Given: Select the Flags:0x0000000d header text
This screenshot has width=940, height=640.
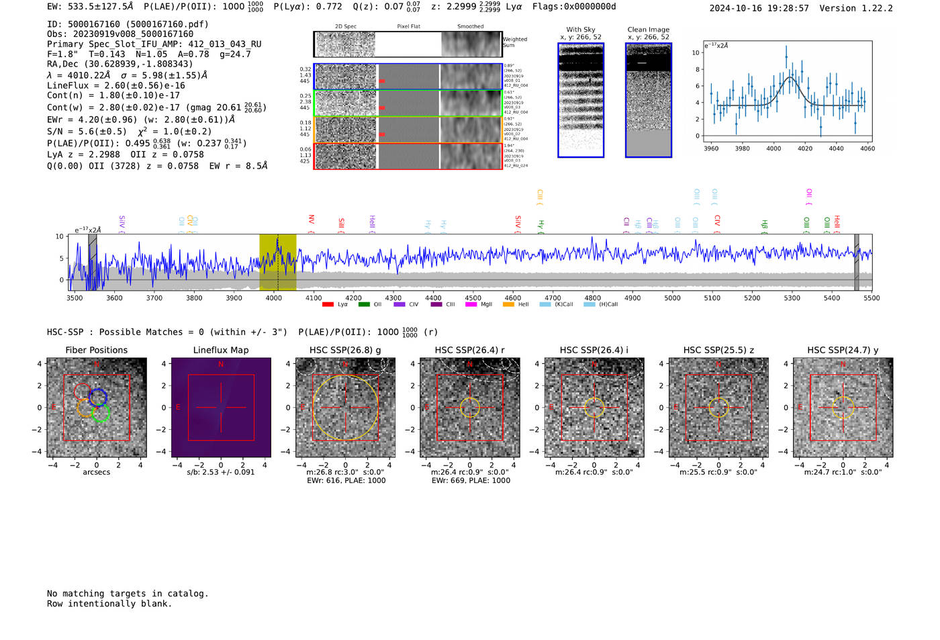Looking at the screenshot, I should pos(574,7).
